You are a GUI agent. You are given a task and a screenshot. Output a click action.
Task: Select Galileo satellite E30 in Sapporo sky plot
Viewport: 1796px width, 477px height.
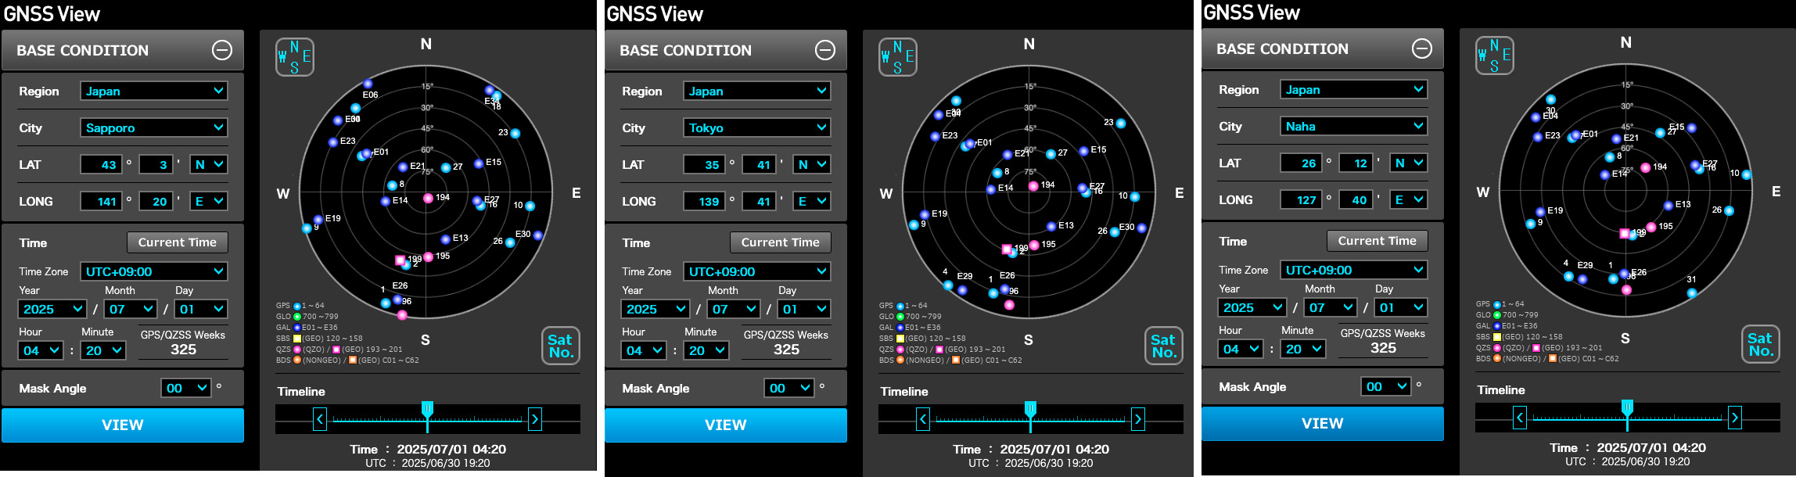tap(538, 235)
